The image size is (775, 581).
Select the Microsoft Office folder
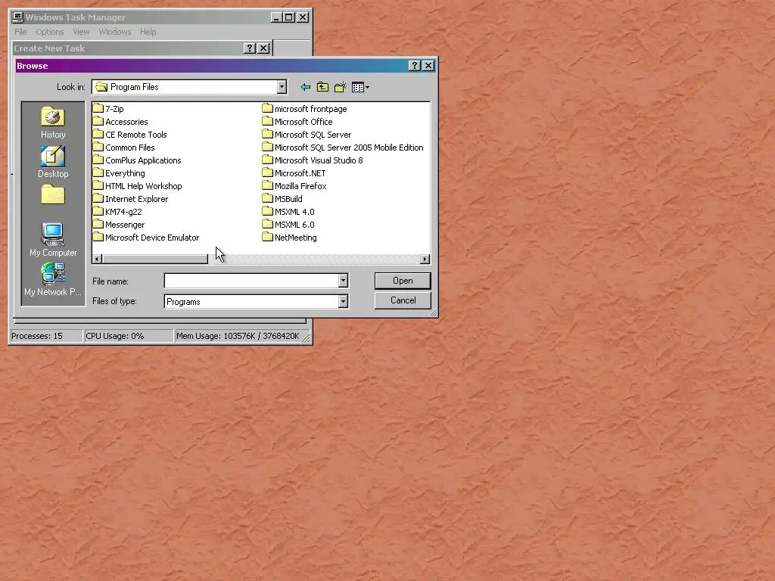[x=297, y=122]
